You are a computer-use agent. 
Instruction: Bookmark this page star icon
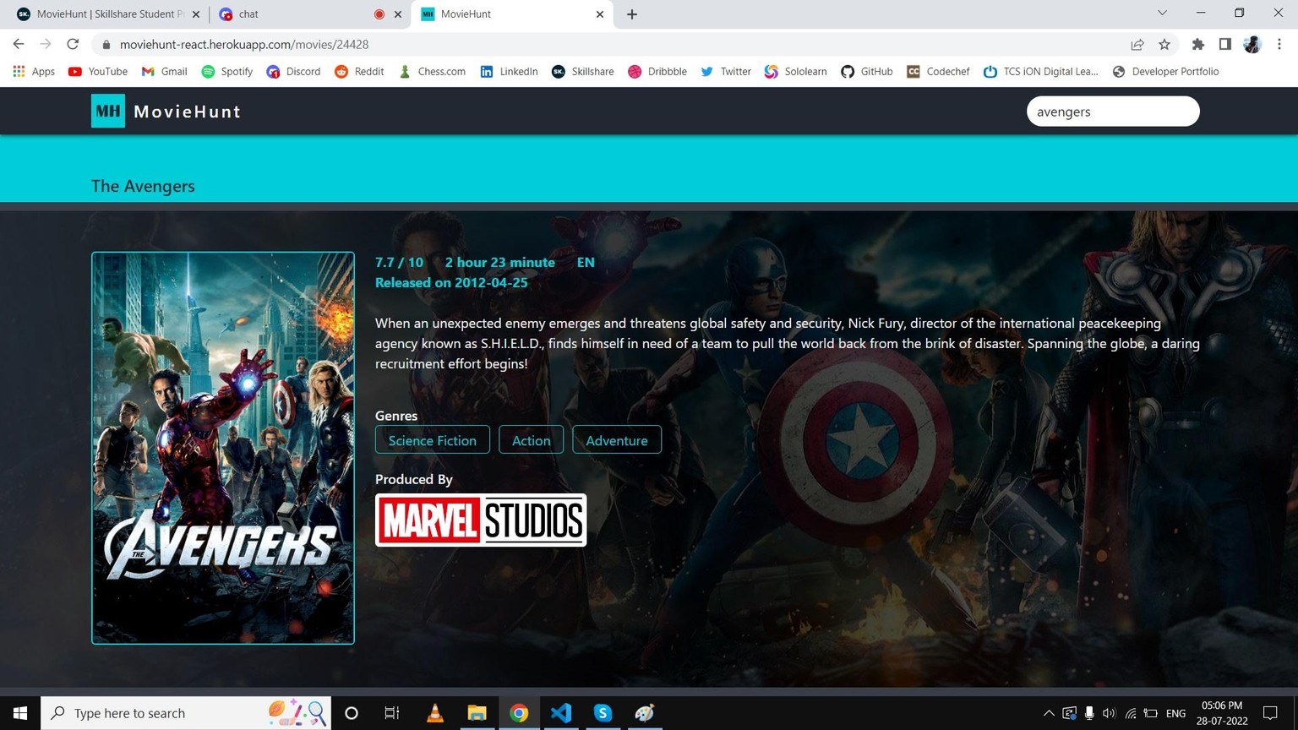coord(1164,45)
